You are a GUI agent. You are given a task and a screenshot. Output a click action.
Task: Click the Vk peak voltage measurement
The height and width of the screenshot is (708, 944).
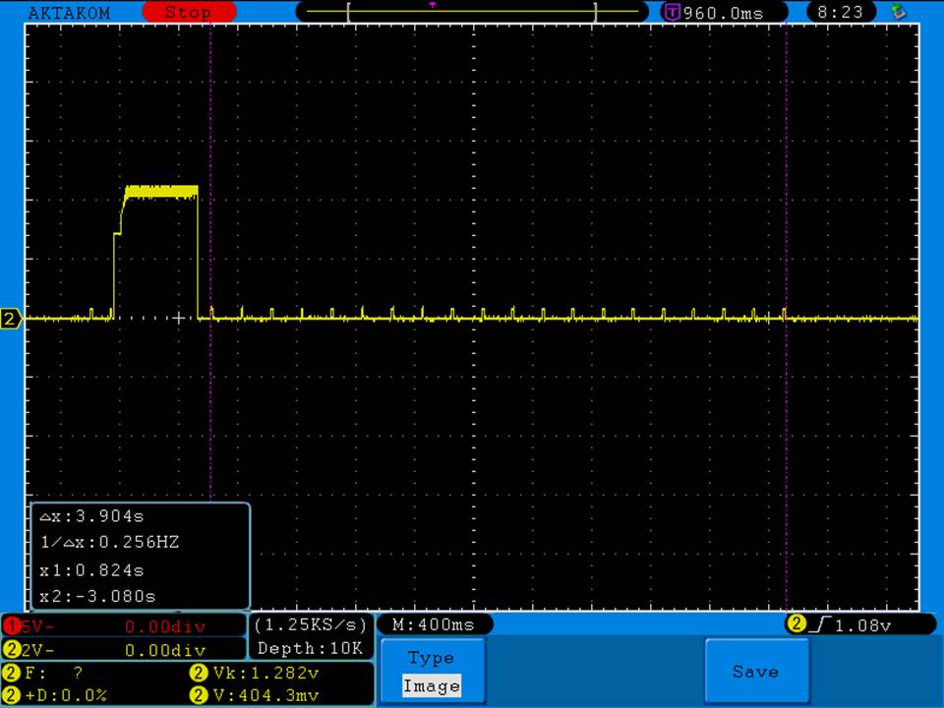click(263, 674)
